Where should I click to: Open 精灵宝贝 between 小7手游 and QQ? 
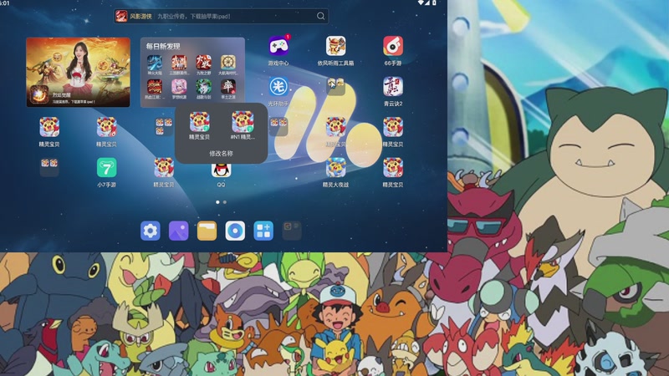[x=164, y=168]
